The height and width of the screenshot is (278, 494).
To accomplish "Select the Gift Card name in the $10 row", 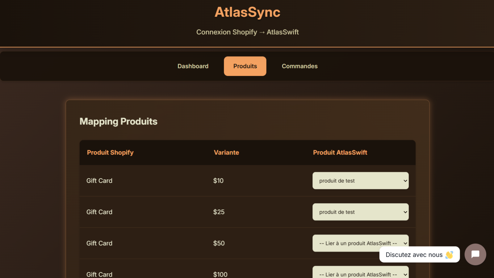I will tap(99, 181).
